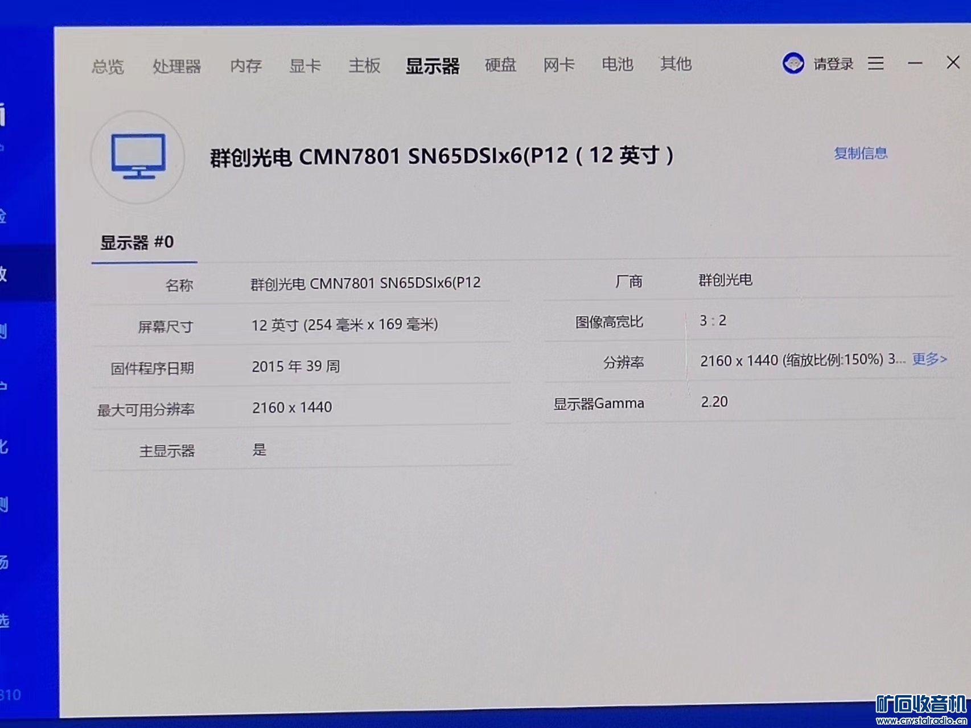This screenshot has width=971, height=728.
Task: Click aspect ratio value 3 : 2
Action: (x=713, y=320)
